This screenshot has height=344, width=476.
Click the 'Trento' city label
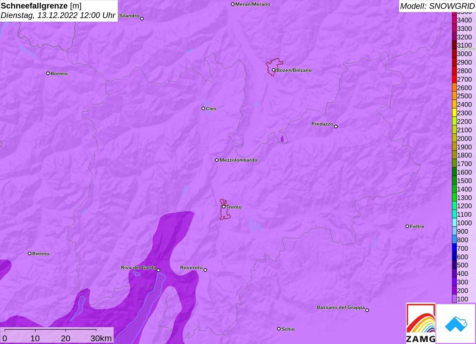click(x=234, y=207)
